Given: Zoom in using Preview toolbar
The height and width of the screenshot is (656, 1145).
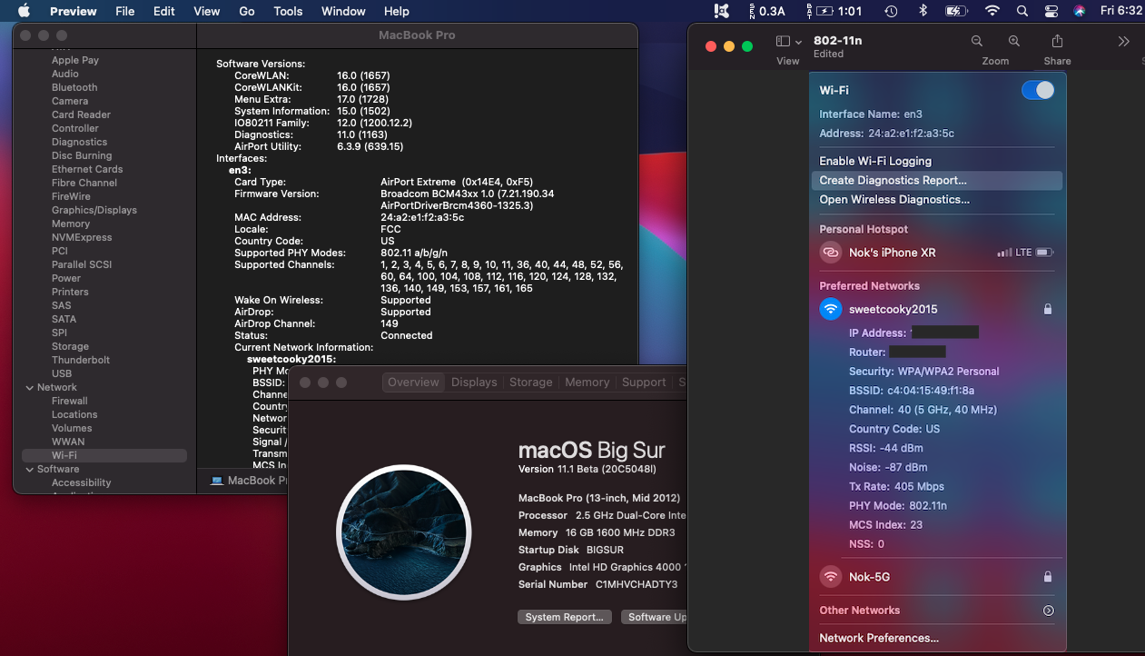Looking at the screenshot, I should coord(1014,42).
